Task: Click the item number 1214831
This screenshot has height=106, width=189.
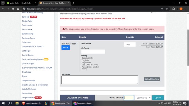Action: coord(72,44)
